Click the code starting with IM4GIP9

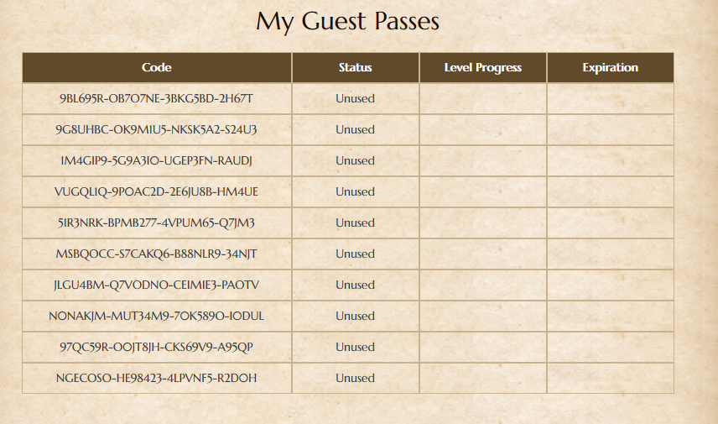pos(156,161)
